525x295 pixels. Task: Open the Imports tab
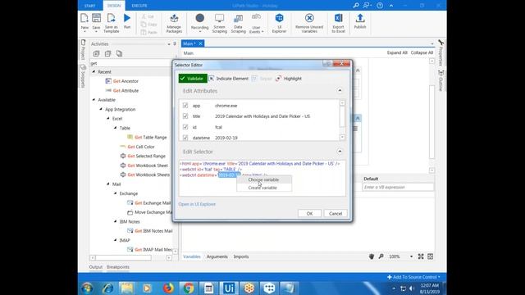pyautogui.click(x=241, y=256)
